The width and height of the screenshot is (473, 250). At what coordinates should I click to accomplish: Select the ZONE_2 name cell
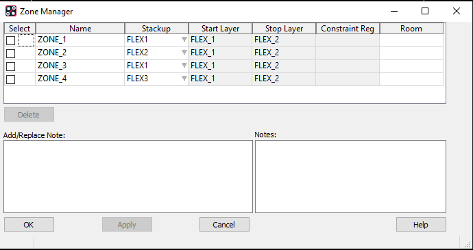tap(80, 53)
